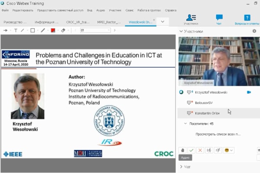
Task: Open participants panel settings gear
Action: pyautogui.click(x=254, y=31)
